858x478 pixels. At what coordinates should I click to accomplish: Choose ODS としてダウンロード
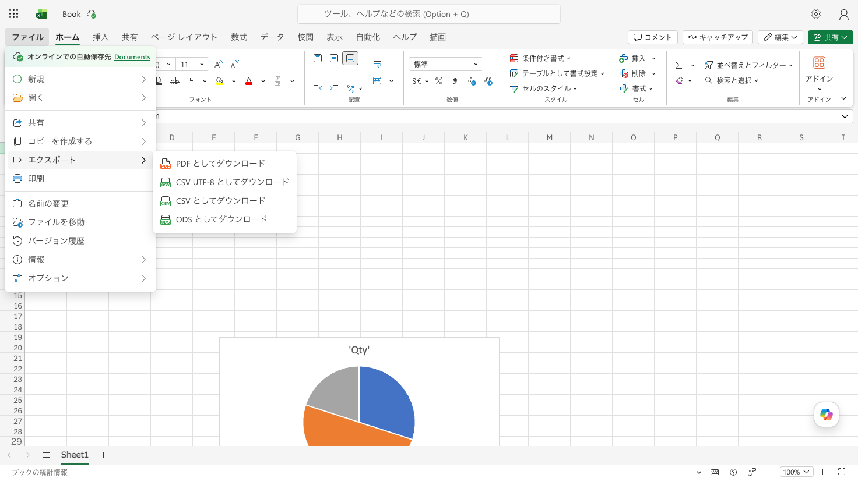click(x=224, y=219)
